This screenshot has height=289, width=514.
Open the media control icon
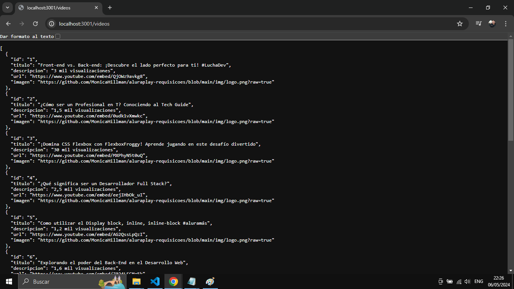pos(479,24)
